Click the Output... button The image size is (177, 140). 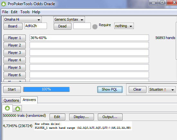click(110, 117)
